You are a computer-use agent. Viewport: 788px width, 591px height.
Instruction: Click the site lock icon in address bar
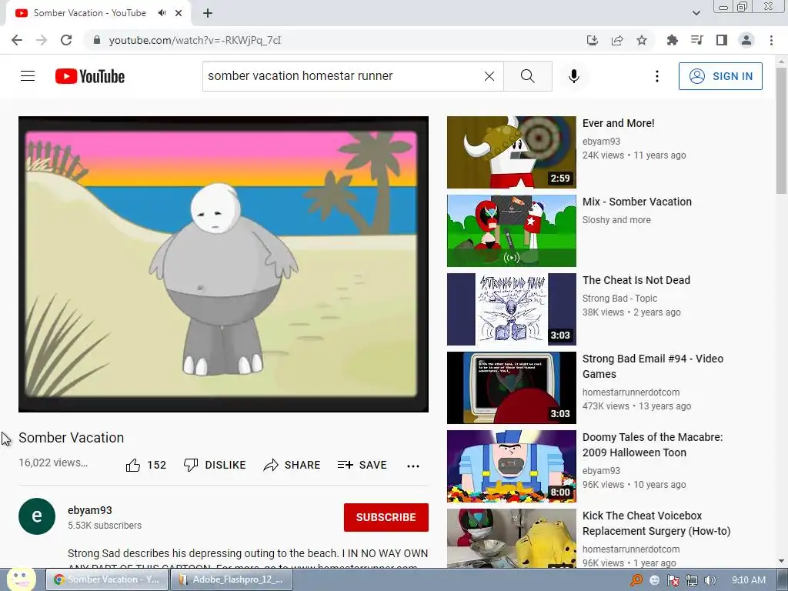tap(97, 40)
